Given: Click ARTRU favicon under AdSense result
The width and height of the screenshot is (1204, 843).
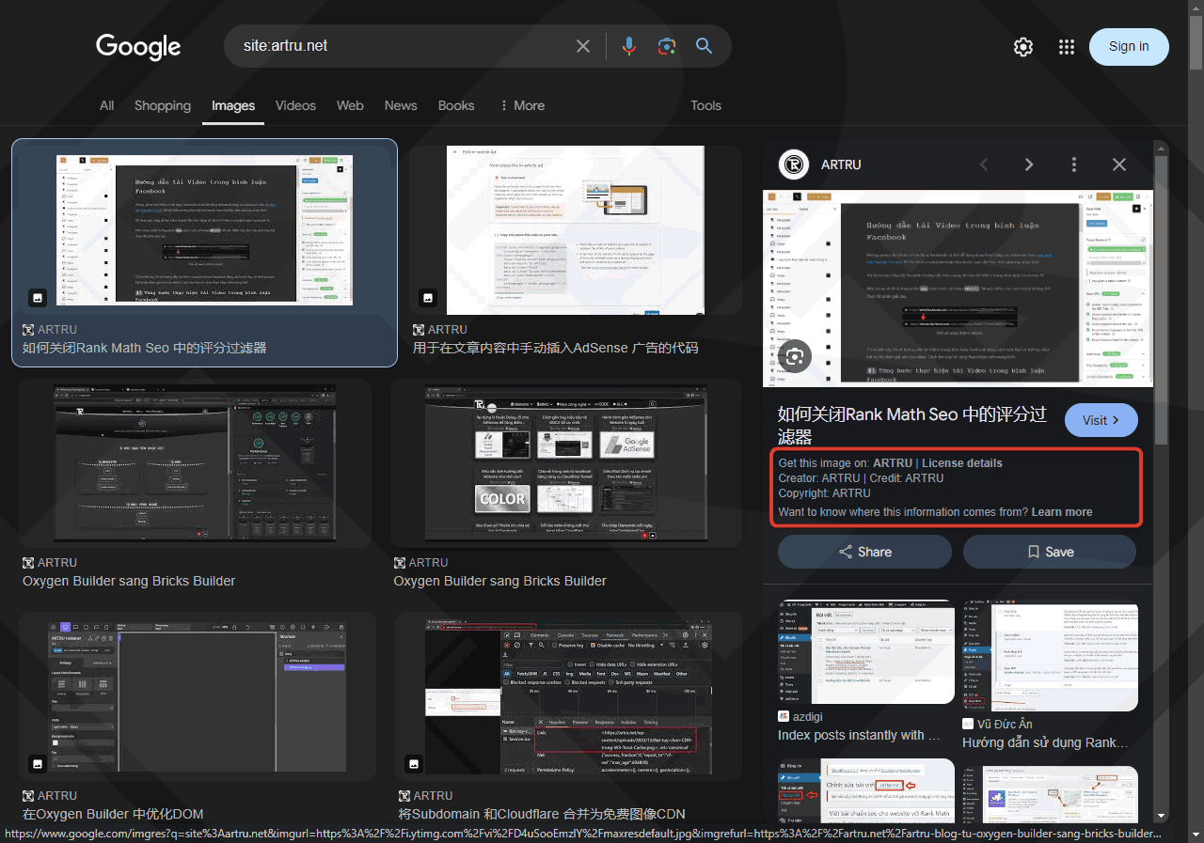Looking at the screenshot, I should click(418, 330).
